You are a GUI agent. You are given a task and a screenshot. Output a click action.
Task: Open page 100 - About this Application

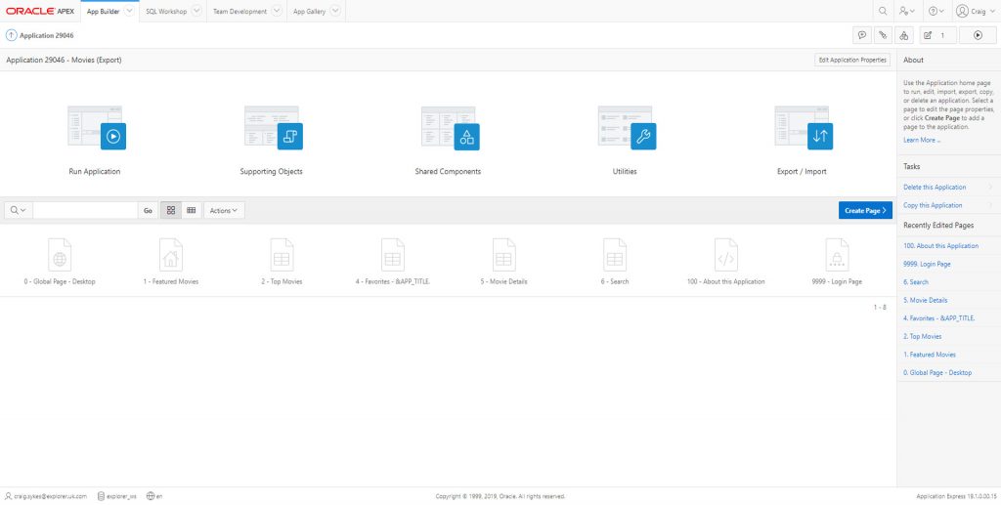coord(726,255)
